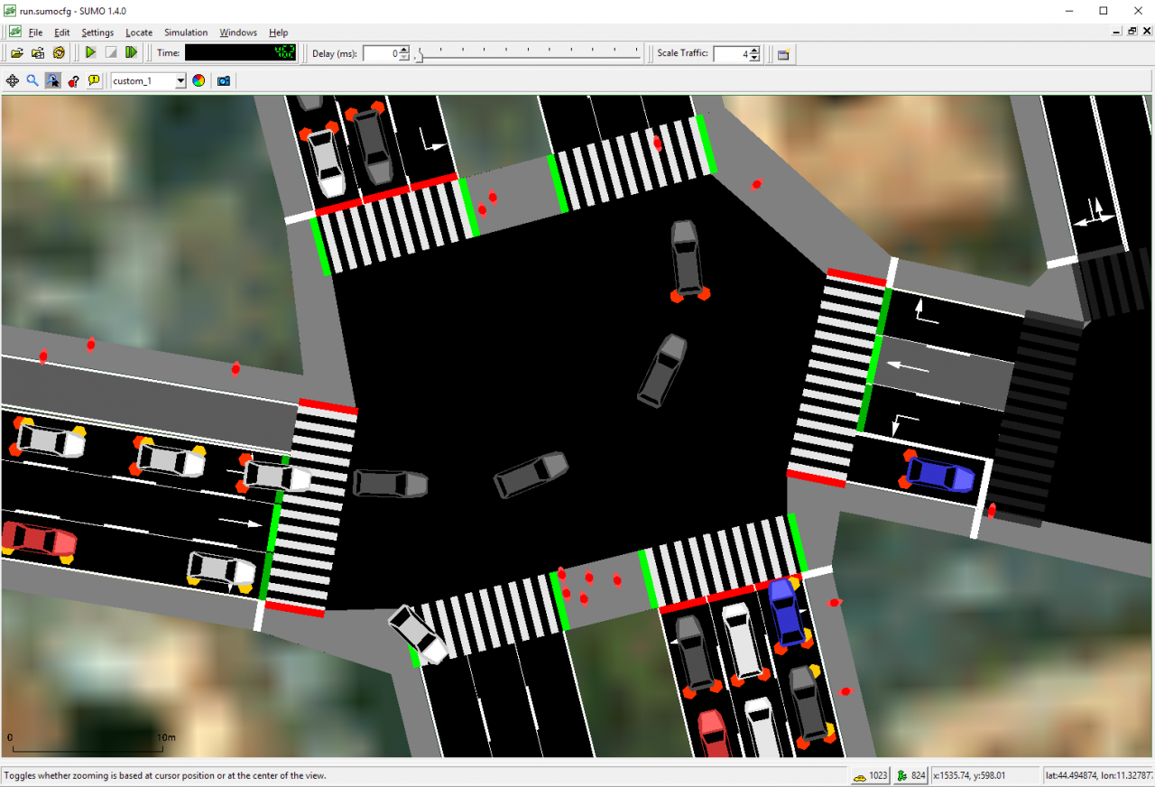Decrease Scale Traffic with down arrow
1155x787 pixels.
tap(754, 58)
